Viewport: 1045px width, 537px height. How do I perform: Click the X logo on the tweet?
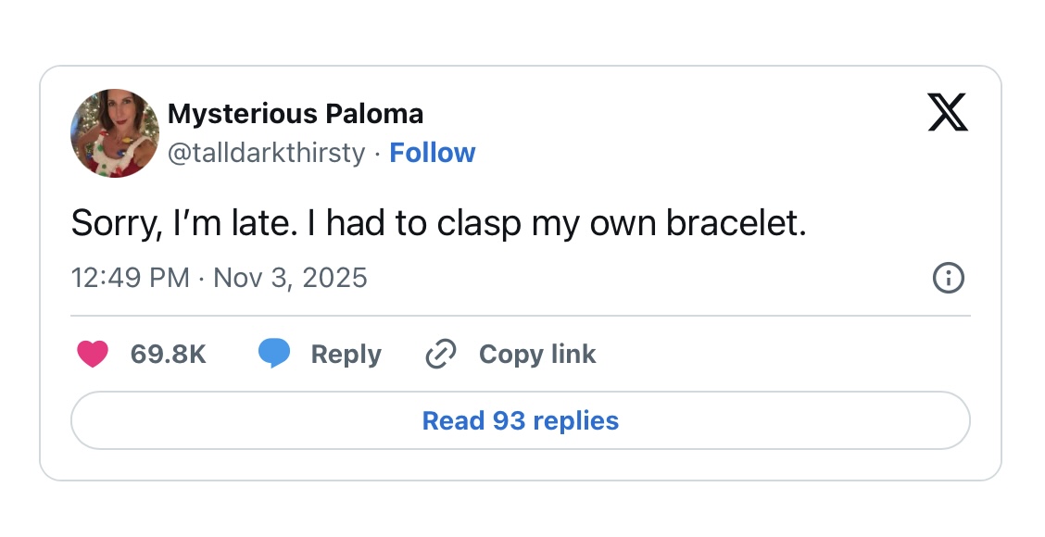tap(947, 115)
